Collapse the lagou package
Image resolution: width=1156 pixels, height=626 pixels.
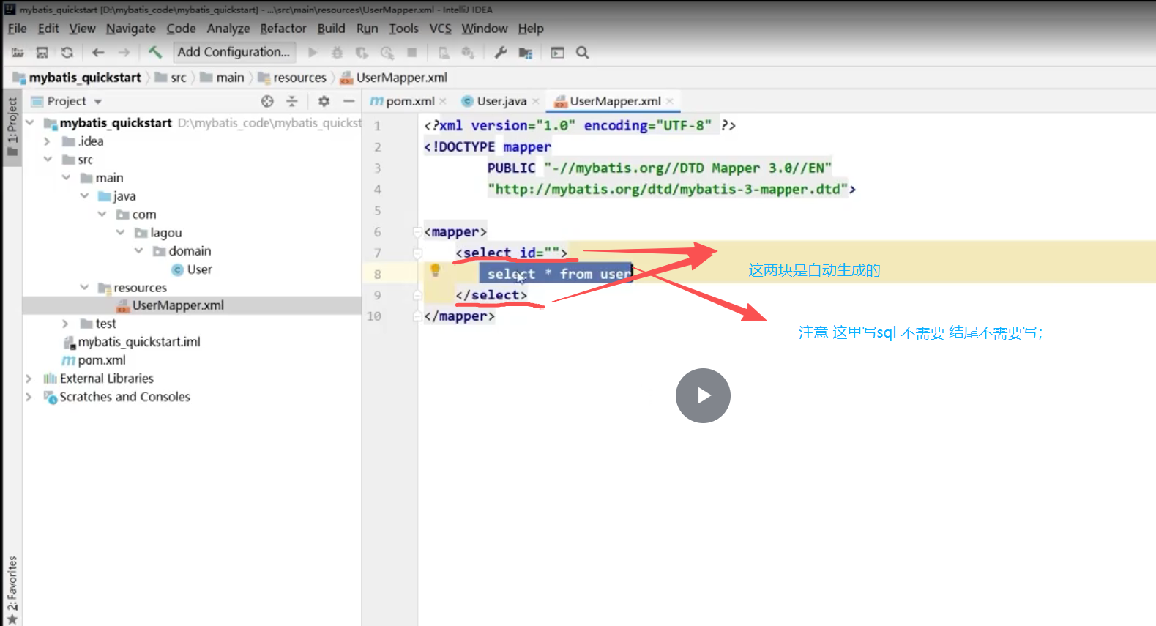point(120,233)
